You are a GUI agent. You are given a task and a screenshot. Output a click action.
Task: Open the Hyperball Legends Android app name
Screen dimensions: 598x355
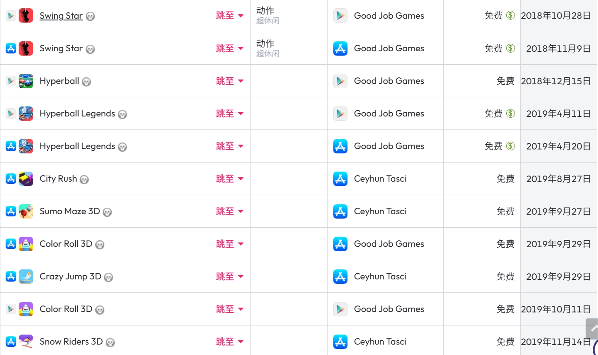tap(77, 113)
